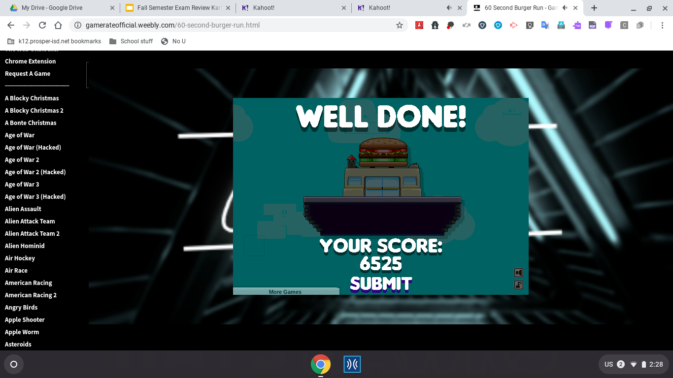Open the Google Translate extension
The height and width of the screenshot is (378, 673).
[545, 25]
